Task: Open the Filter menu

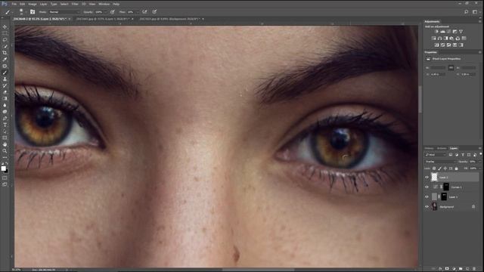Action: pos(75,4)
